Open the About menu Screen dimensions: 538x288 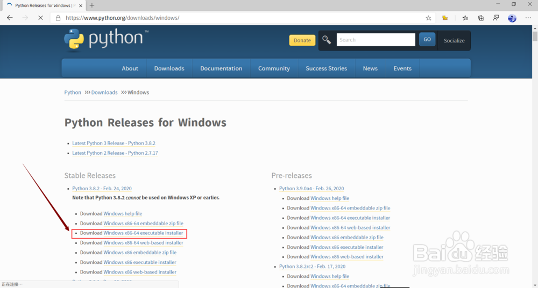pyautogui.click(x=130, y=68)
